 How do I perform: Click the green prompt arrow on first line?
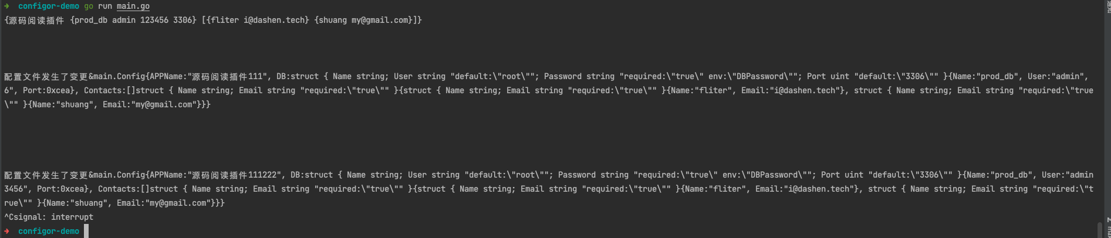click(7, 6)
